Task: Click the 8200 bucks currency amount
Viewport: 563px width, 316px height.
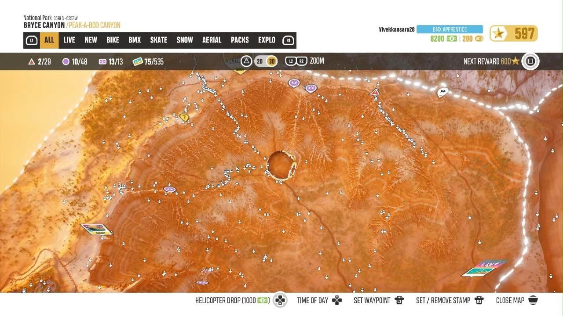Action: [443, 39]
